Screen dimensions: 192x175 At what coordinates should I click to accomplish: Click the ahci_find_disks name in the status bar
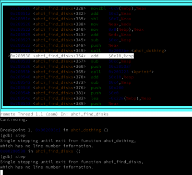coord(90,114)
